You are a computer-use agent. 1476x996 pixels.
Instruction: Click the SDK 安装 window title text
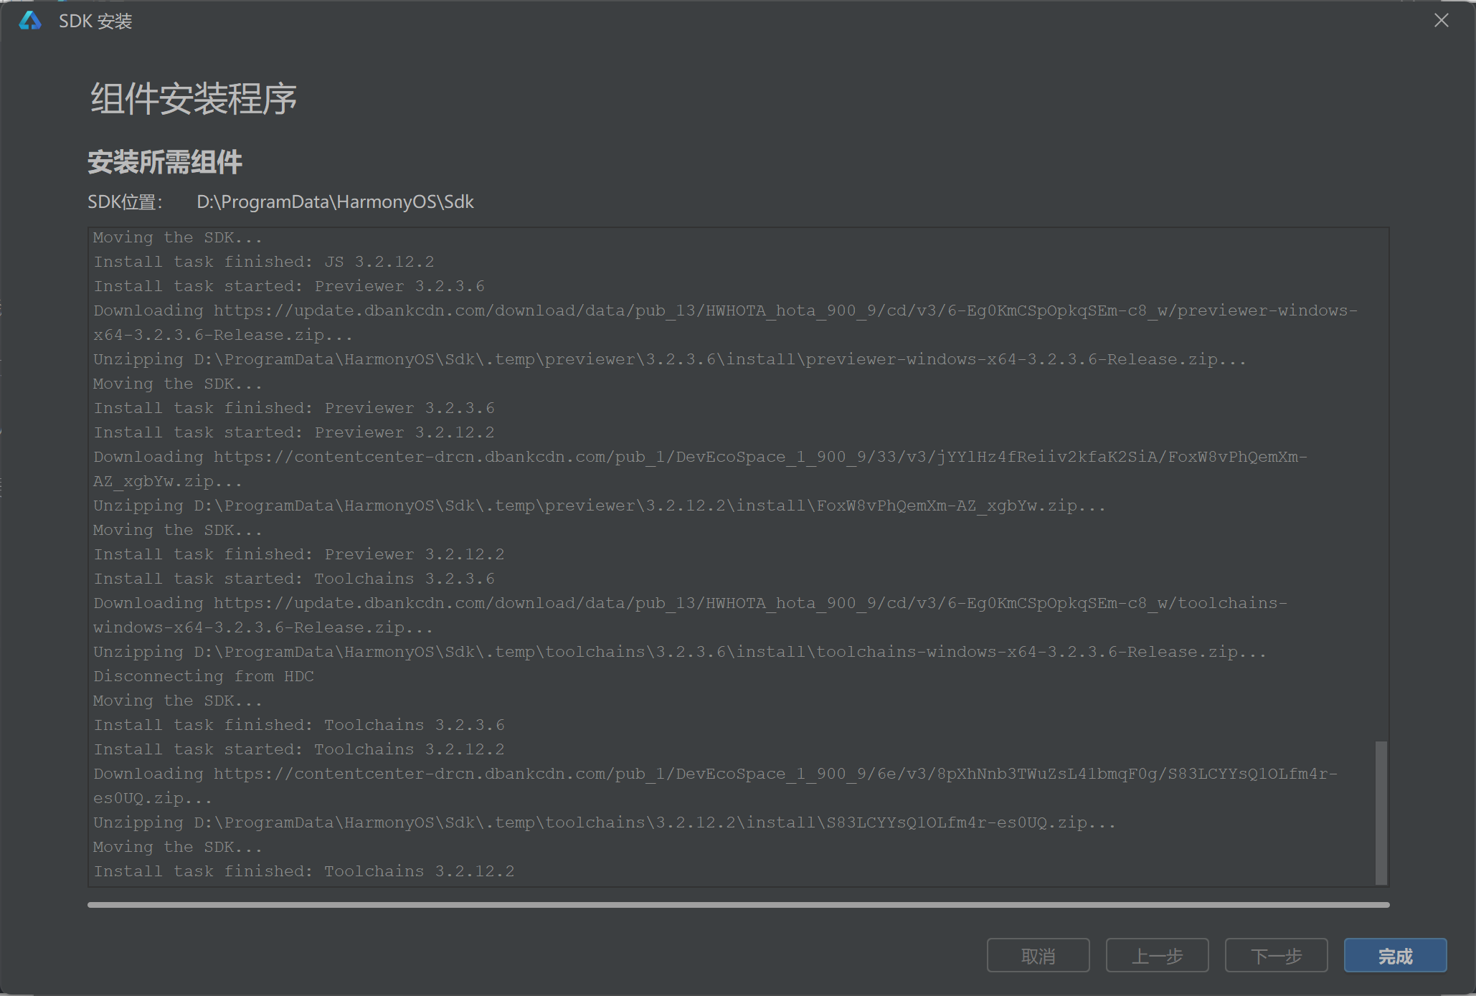(95, 21)
